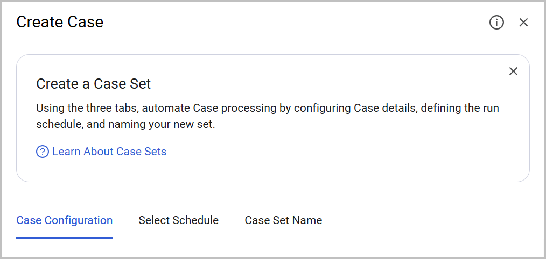
Task: Click the word "schedule" in the description
Action: point(57,124)
